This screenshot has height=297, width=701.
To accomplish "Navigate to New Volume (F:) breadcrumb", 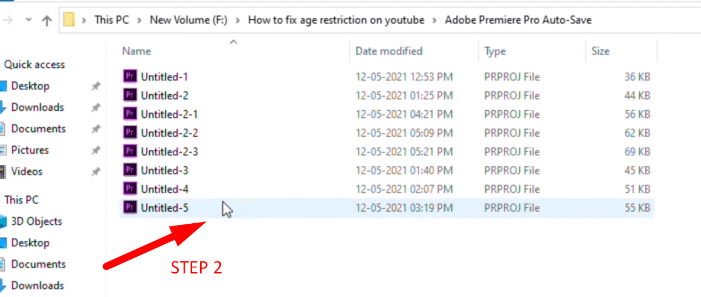I will [x=188, y=20].
